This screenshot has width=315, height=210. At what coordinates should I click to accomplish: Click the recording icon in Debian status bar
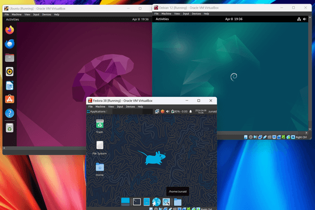279,137
